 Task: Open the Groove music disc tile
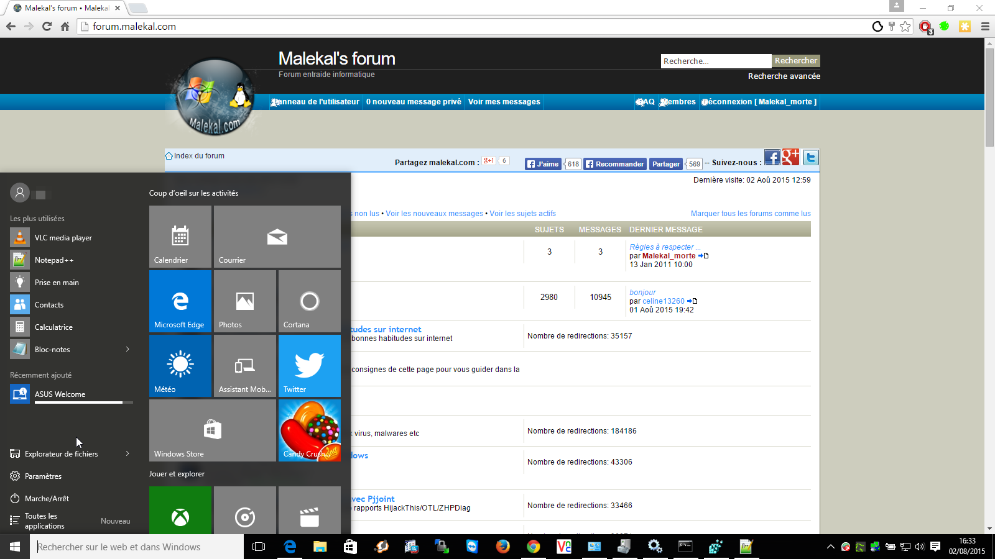coord(245,511)
